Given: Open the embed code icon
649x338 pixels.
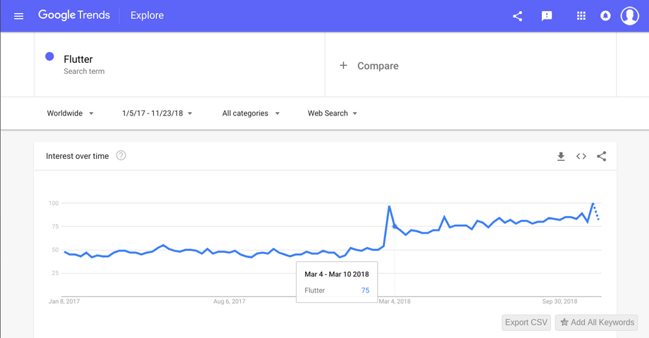Looking at the screenshot, I should pos(581,156).
